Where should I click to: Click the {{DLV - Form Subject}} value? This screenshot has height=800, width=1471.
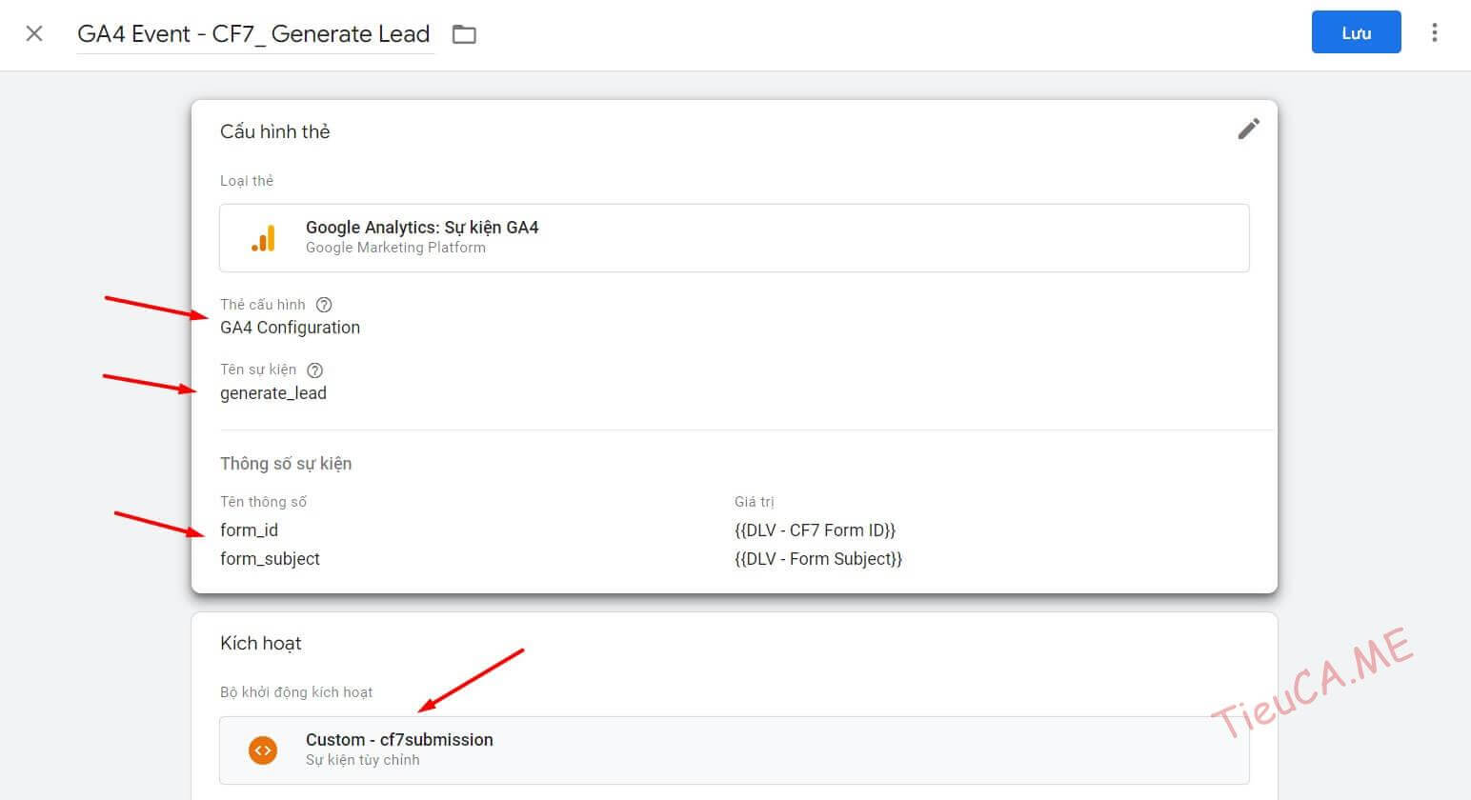point(818,559)
